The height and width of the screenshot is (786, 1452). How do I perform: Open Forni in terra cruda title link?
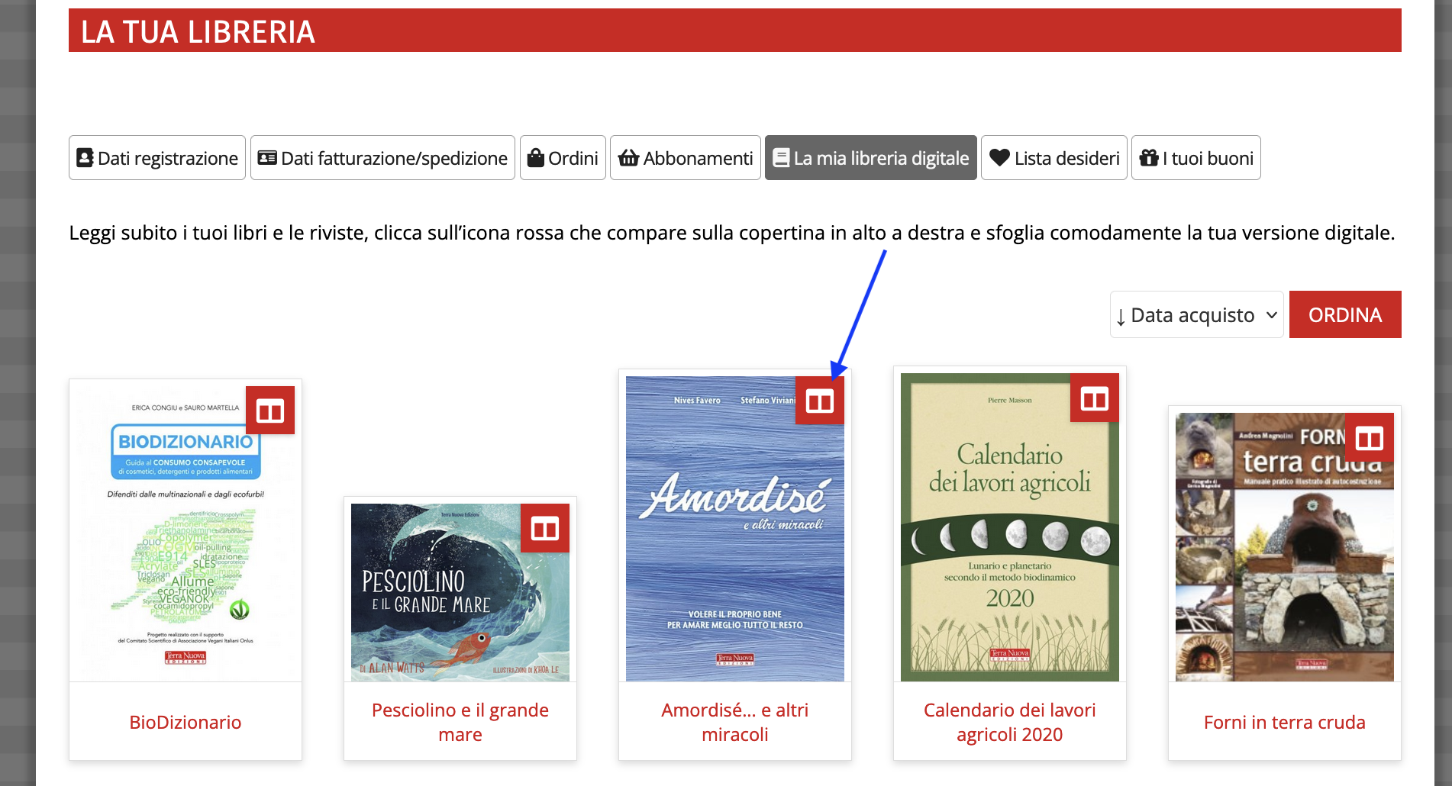click(1284, 722)
